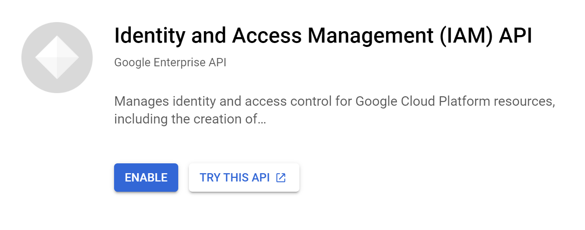Click the arrow-in-box launch icon
Image resolution: width=585 pixels, height=230 pixels.
point(281,178)
